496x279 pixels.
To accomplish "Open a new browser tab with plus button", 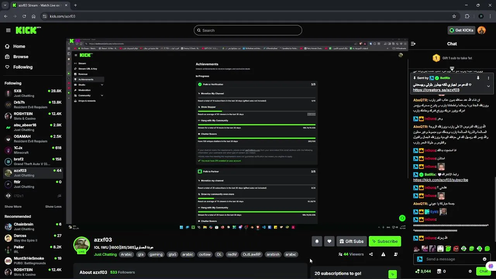I will click(75, 5).
